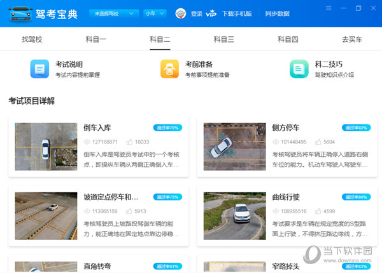Image resolution: width=382 pixels, height=273 pixels.
Task: Click the pass rate badge on 侧方停车
Action: coord(356,128)
